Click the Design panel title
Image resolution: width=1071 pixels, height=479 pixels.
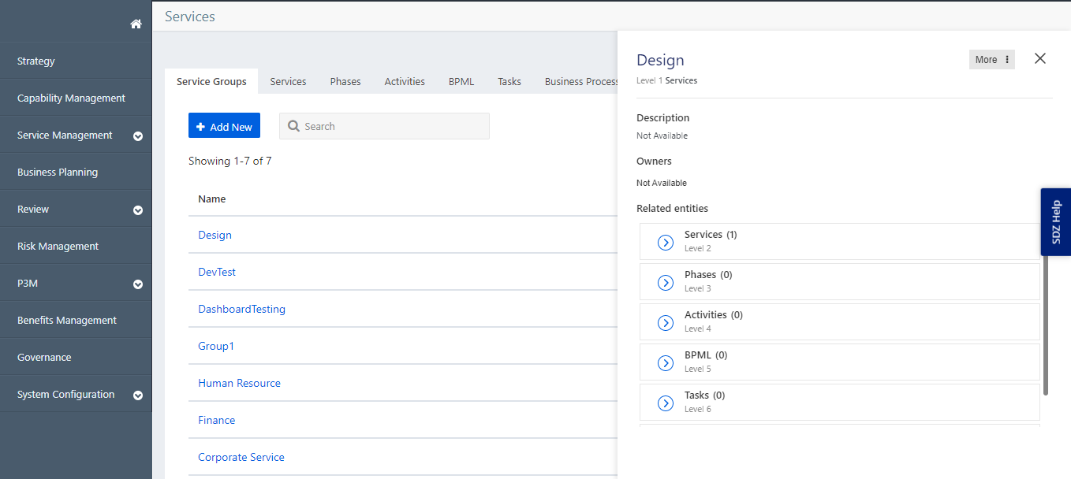[660, 60]
